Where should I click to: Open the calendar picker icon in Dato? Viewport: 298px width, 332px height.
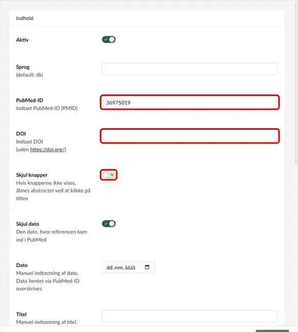[147, 267]
